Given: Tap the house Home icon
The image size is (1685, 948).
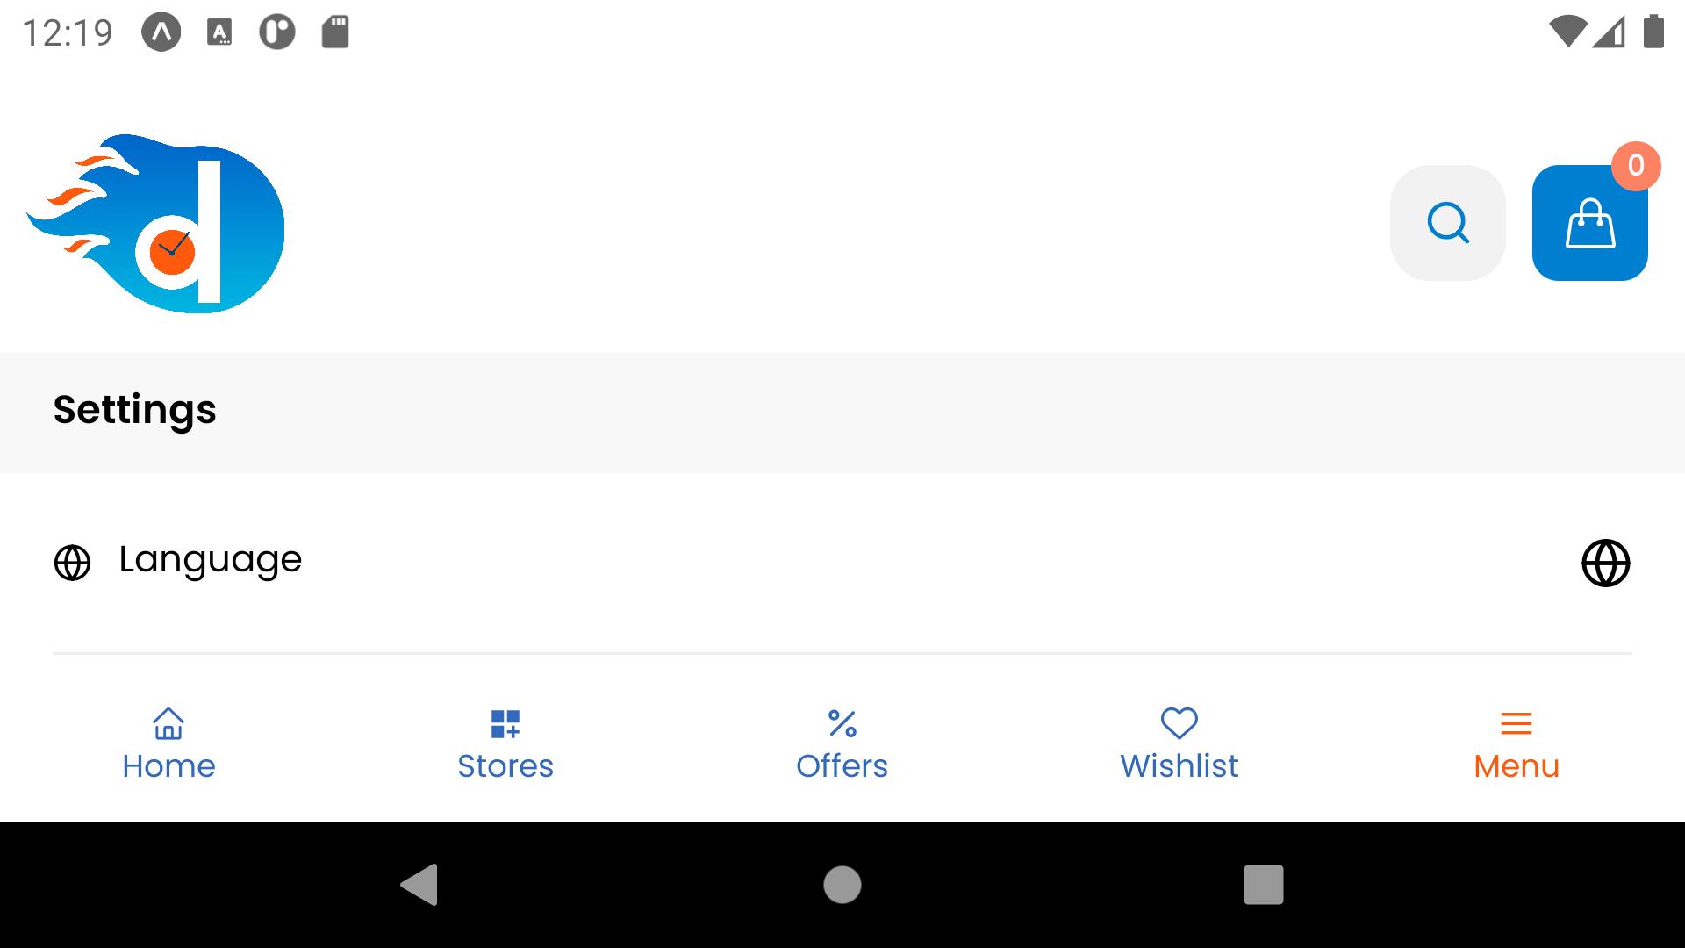Looking at the screenshot, I should (168, 723).
